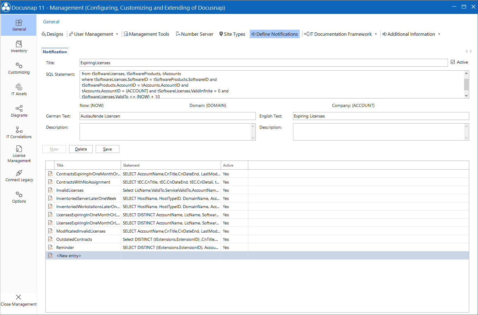
Task: Click the Title input field
Action: (264, 63)
